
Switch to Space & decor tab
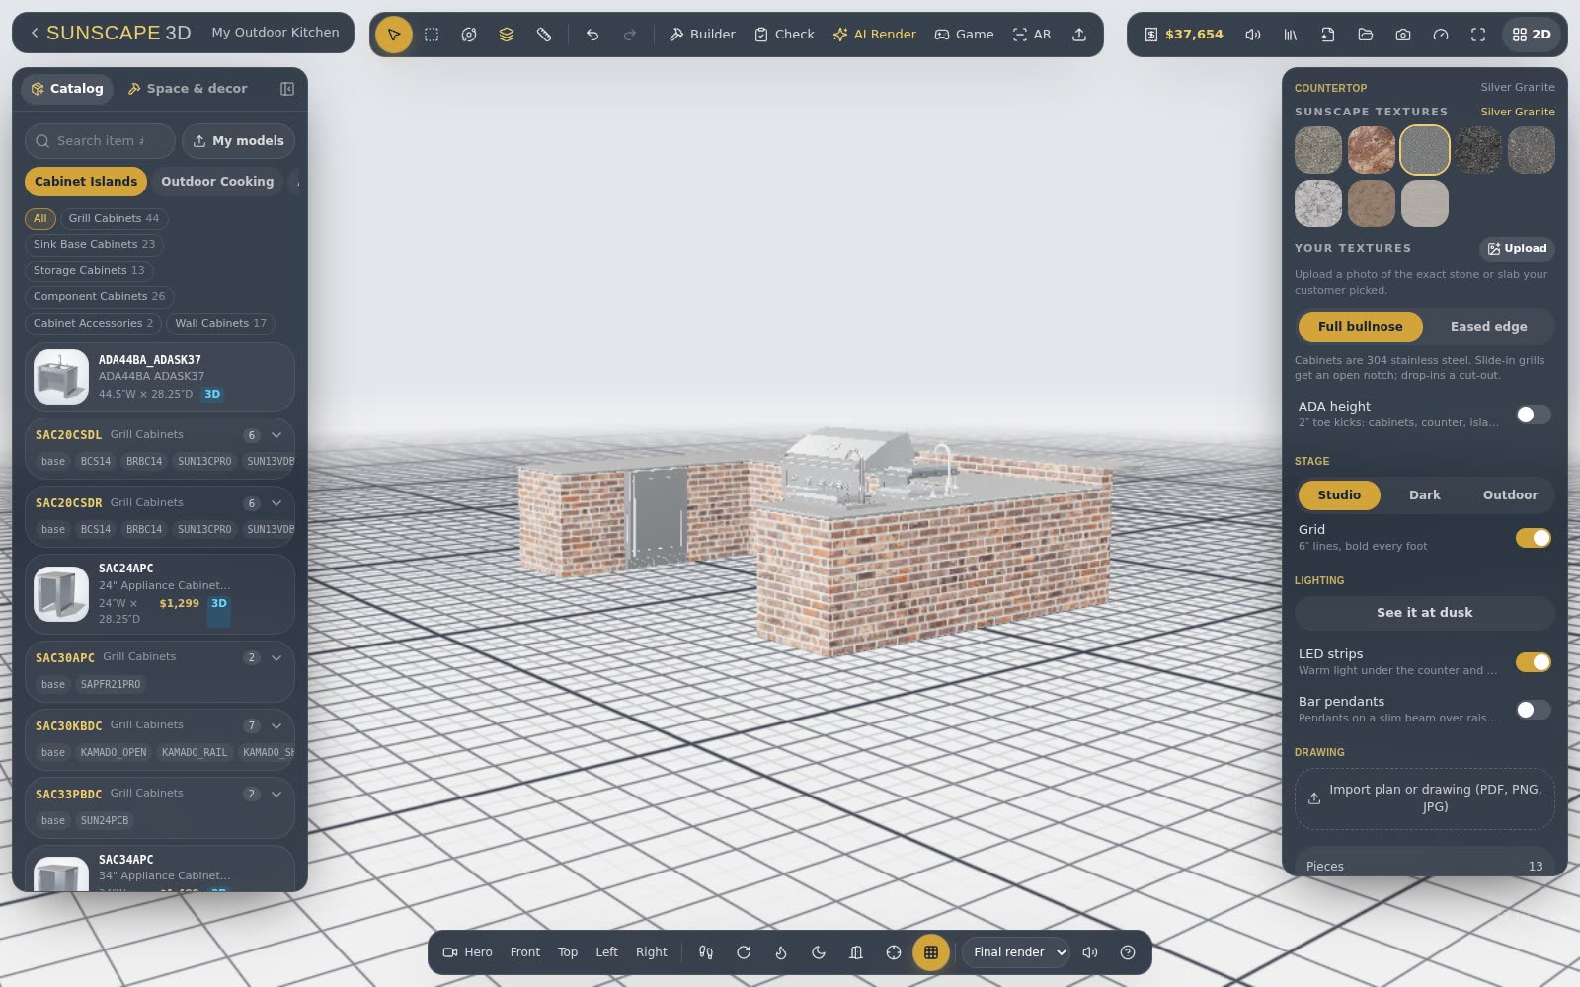point(188,89)
